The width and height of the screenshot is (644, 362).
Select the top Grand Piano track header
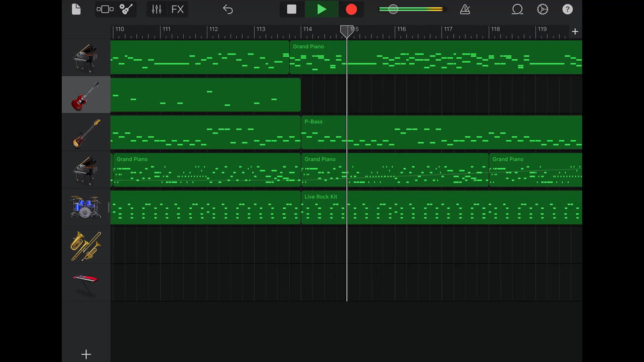point(86,58)
